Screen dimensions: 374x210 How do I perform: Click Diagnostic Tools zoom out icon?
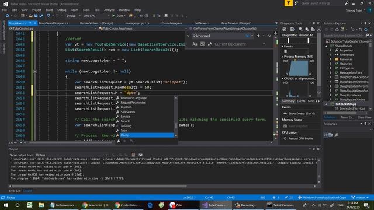click(307, 29)
